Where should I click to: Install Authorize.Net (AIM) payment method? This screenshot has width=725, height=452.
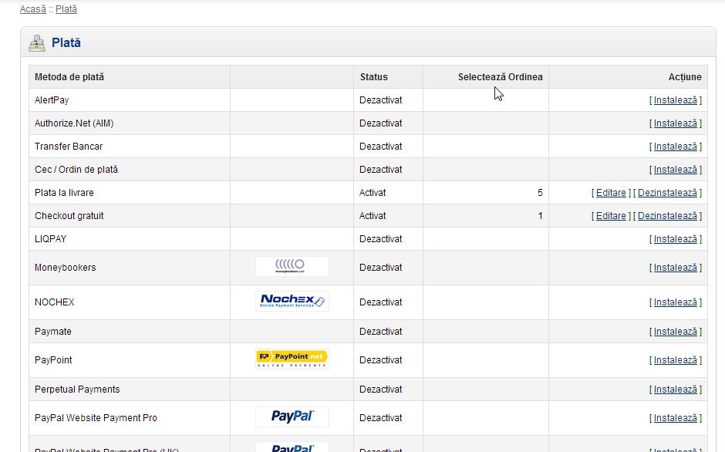coord(675,123)
